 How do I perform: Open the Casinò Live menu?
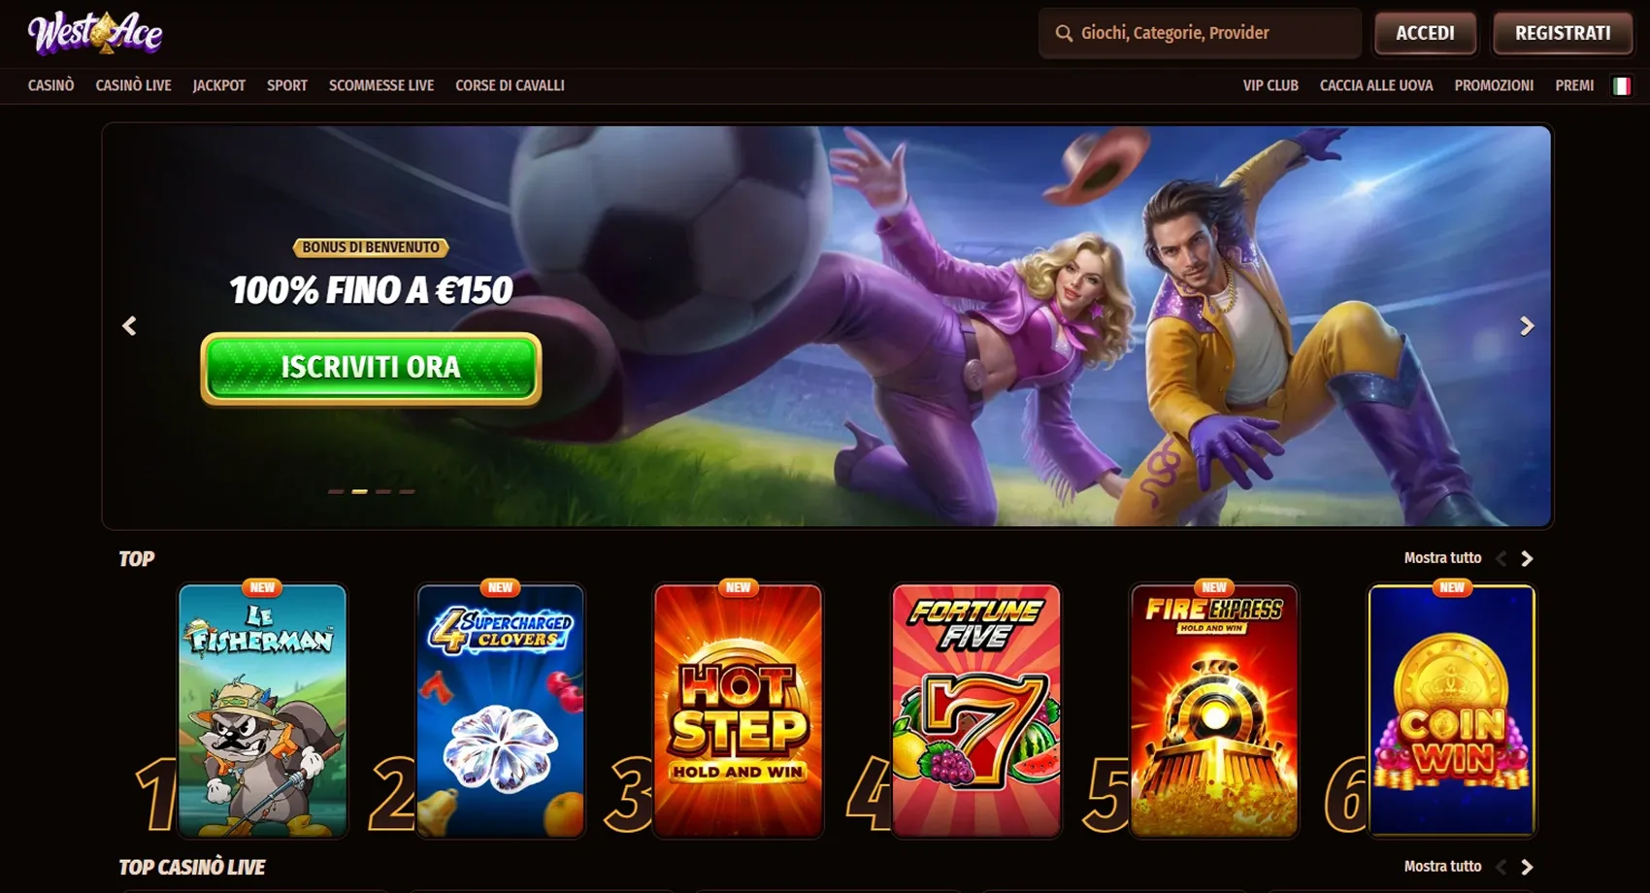click(x=133, y=85)
